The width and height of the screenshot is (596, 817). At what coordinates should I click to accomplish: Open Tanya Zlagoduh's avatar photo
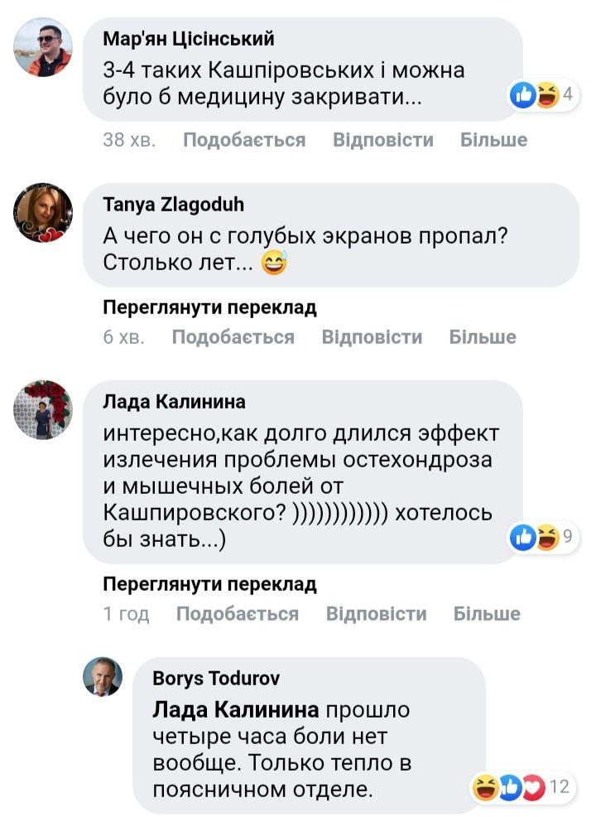click(43, 214)
